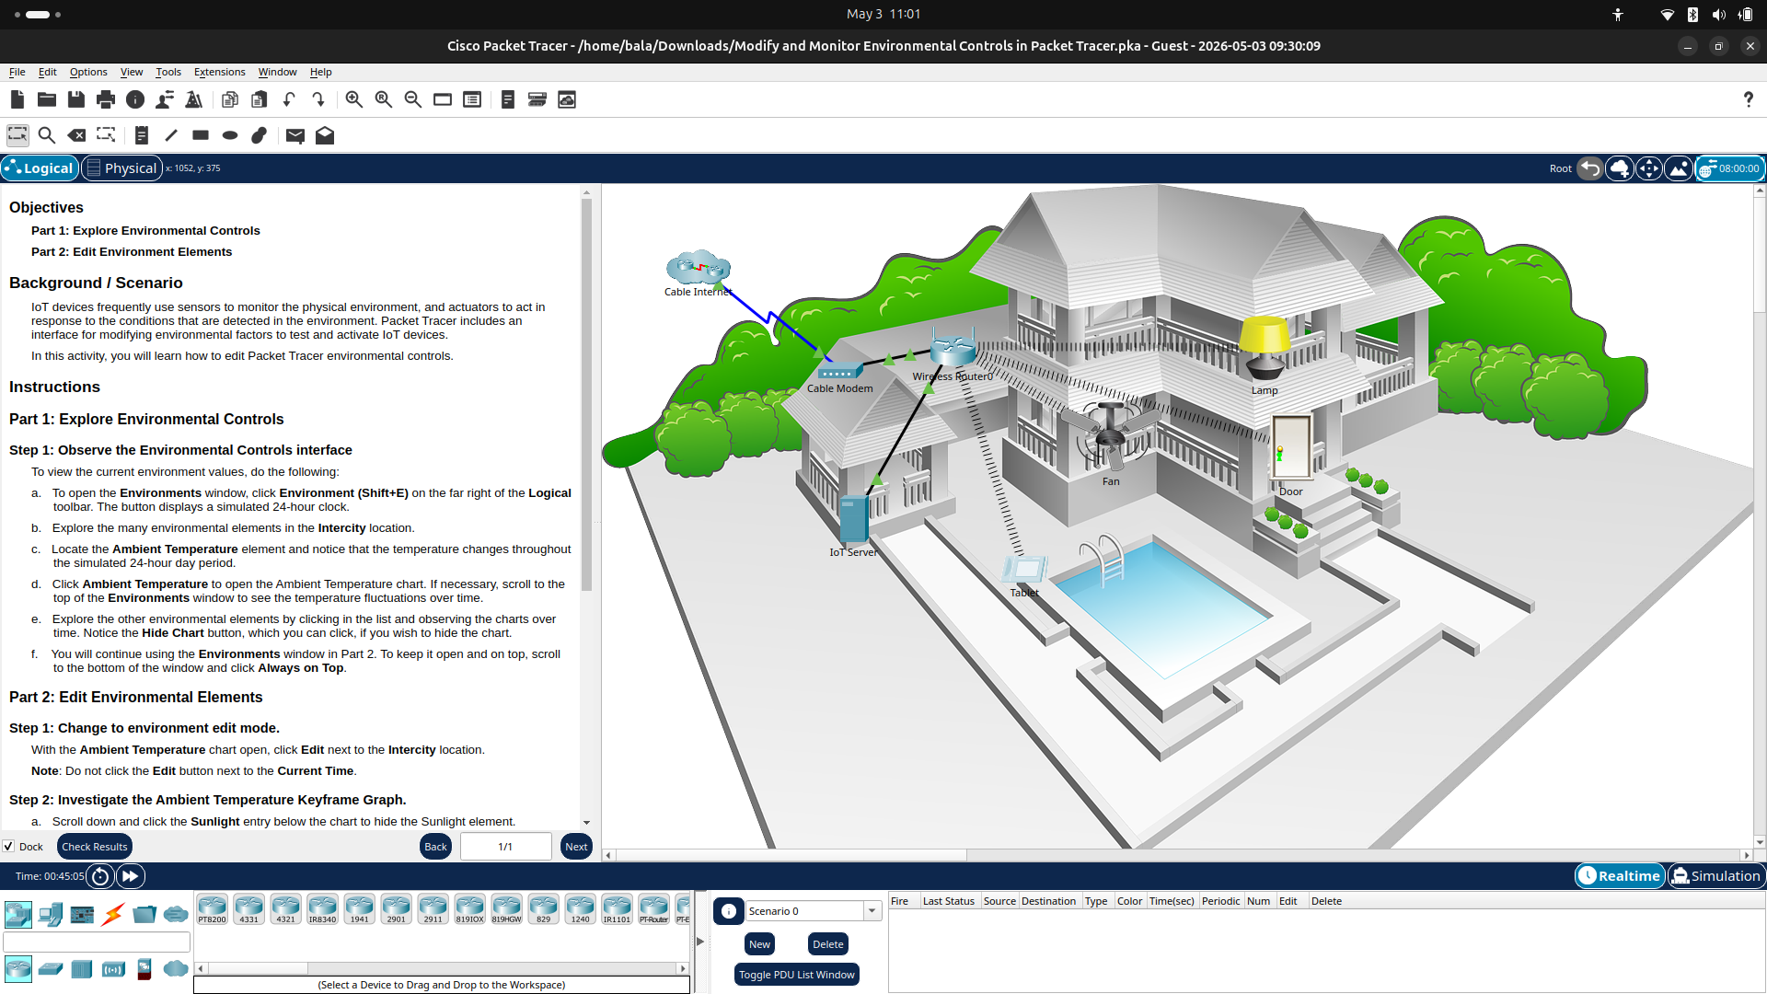Image resolution: width=1767 pixels, height=994 pixels.
Task: Select the End Devices category icon
Action: tap(51, 914)
